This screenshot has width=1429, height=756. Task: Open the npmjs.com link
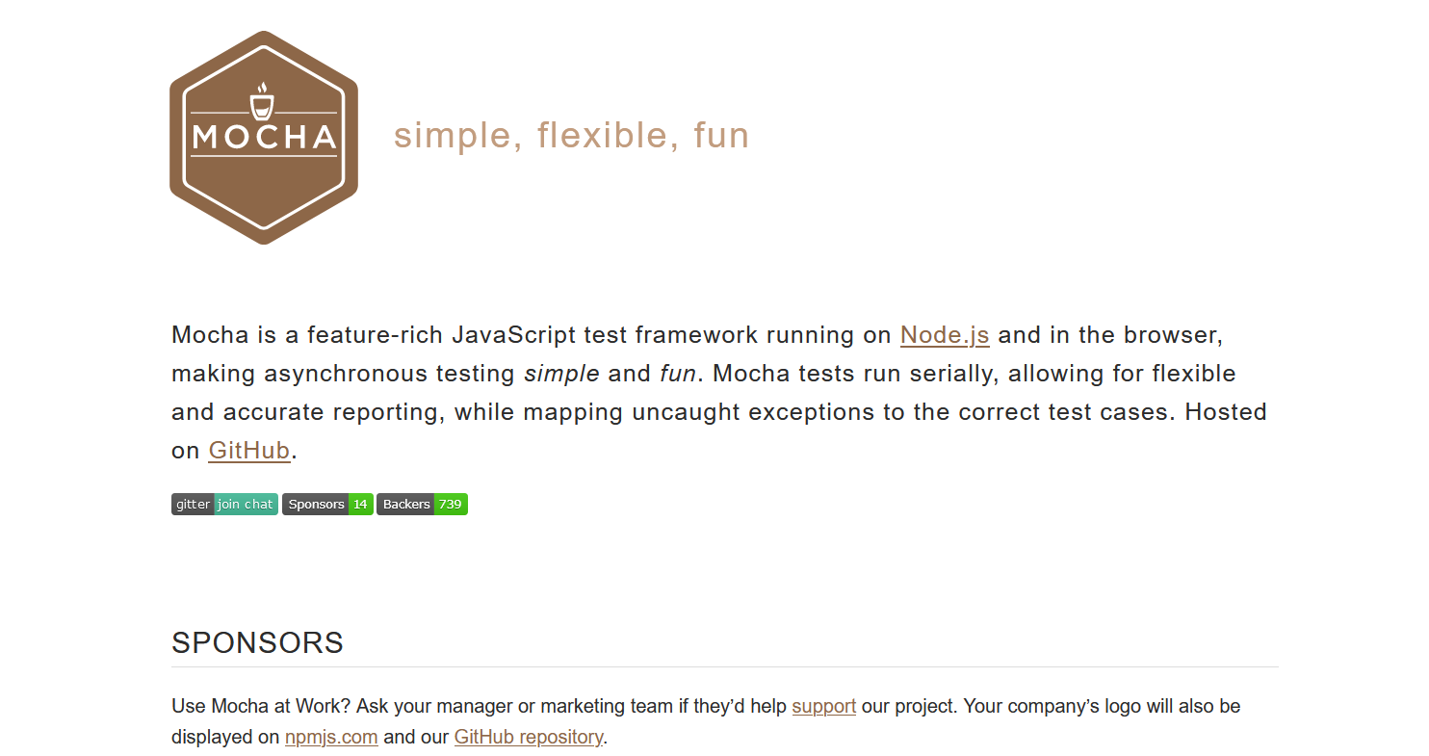click(x=330, y=737)
